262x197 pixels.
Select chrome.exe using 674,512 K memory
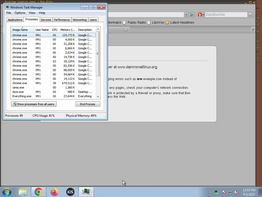[53, 83]
